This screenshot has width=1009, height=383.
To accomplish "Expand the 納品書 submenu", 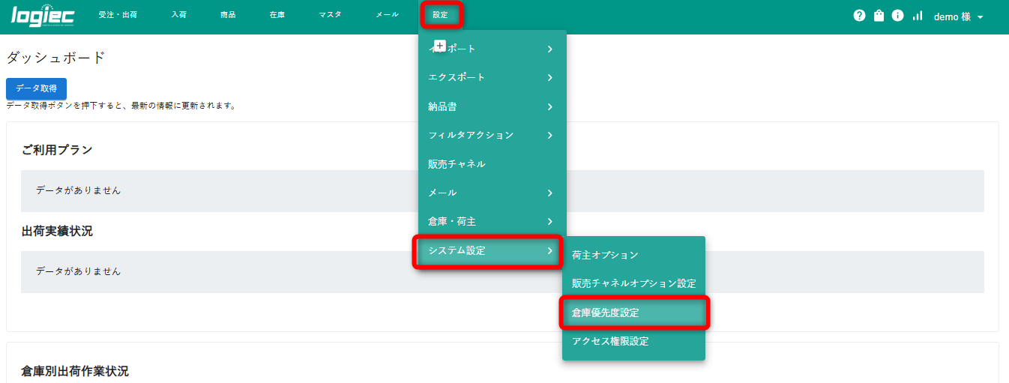I will pyautogui.click(x=492, y=106).
